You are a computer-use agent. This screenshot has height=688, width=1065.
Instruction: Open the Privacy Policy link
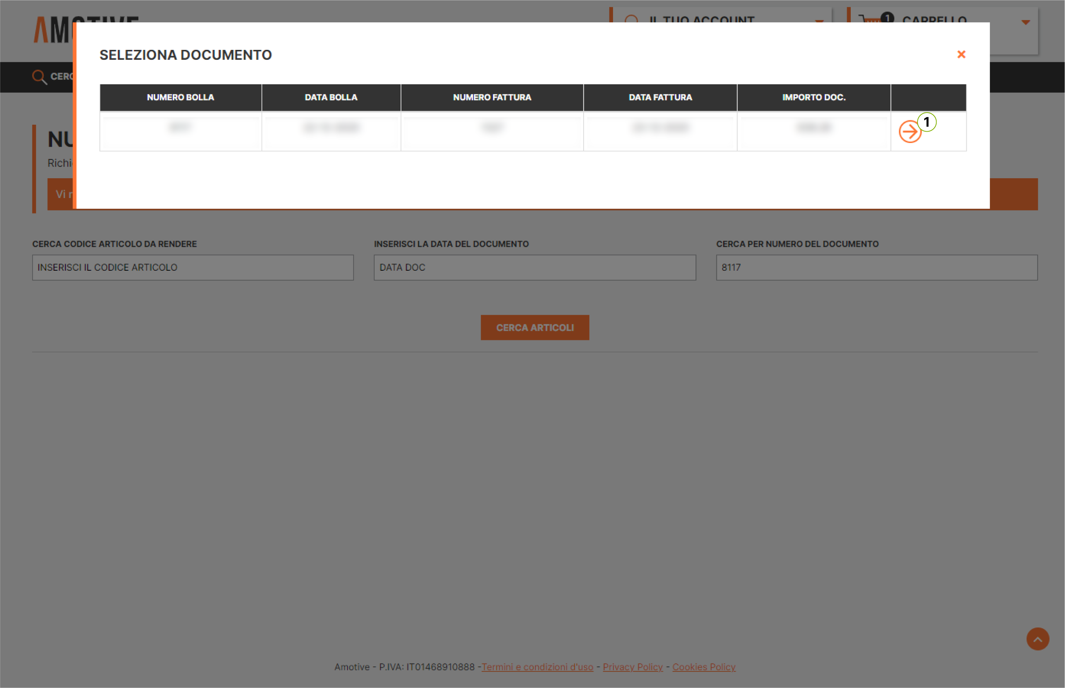(x=632, y=667)
